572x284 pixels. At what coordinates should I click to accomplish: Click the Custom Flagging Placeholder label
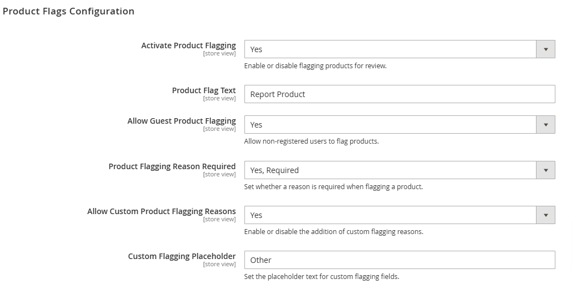(182, 256)
